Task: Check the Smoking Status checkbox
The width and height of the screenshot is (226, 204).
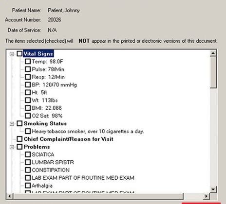Action: 19,123
